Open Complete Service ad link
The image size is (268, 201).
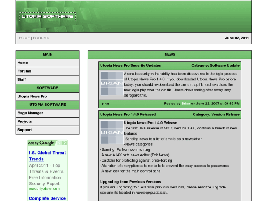click(x=47, y=198)
